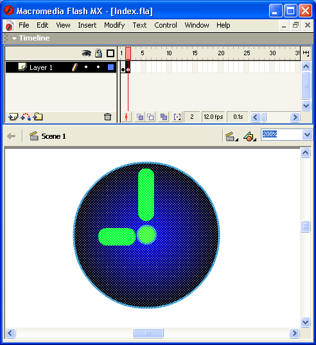Open Edit Scene menu
This screenshot has width=316, height=345.
click(231, 136)
